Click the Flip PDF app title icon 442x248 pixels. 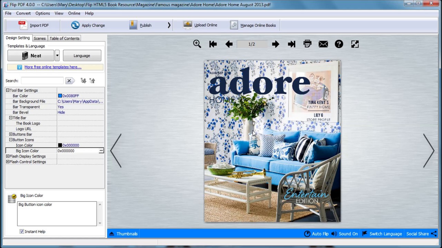(x=6, y=4)
